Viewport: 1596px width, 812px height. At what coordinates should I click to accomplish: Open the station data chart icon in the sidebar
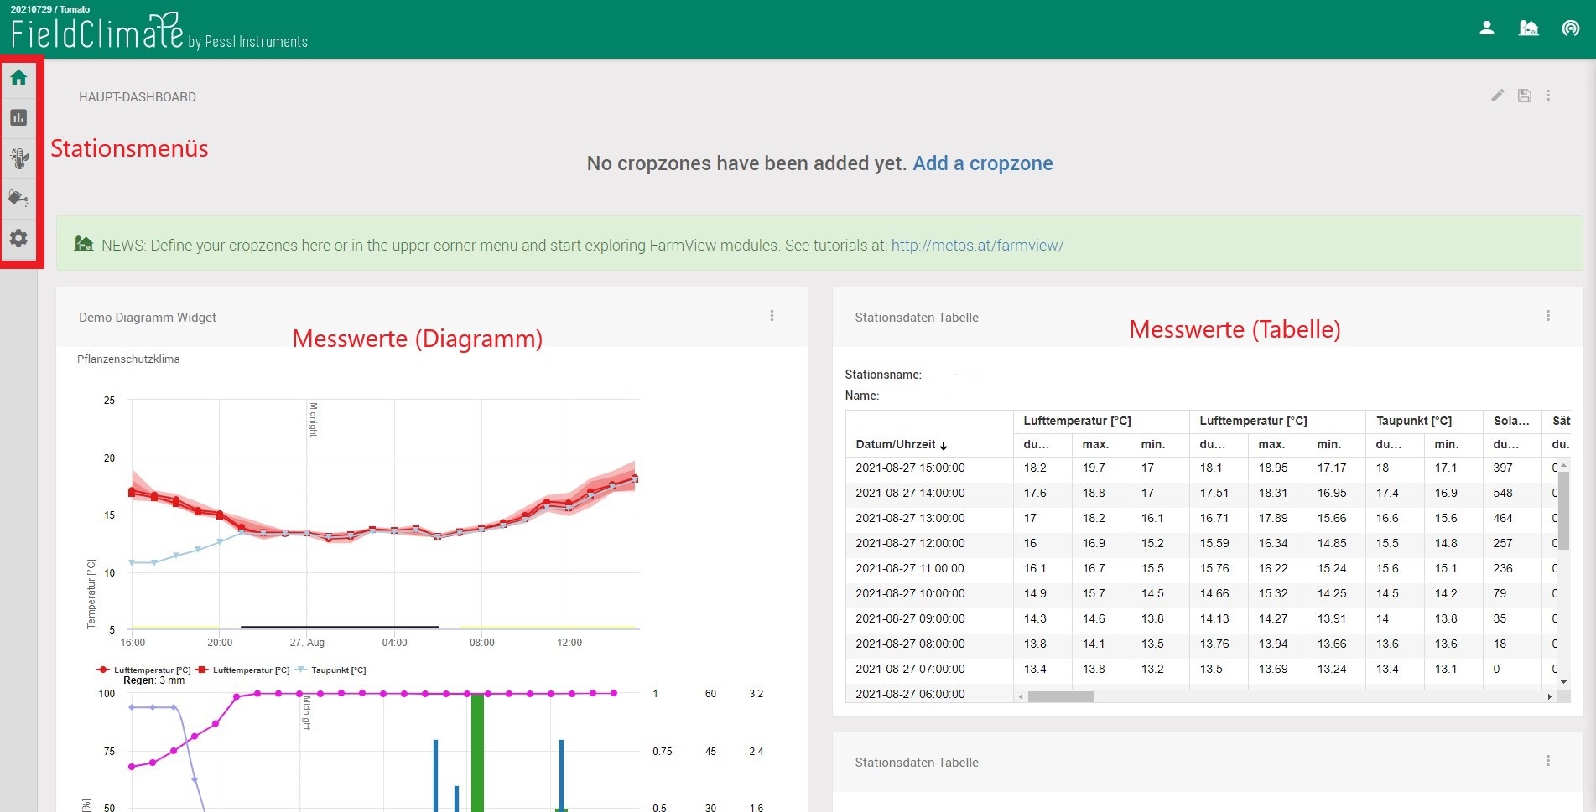[x=18, y=118]
